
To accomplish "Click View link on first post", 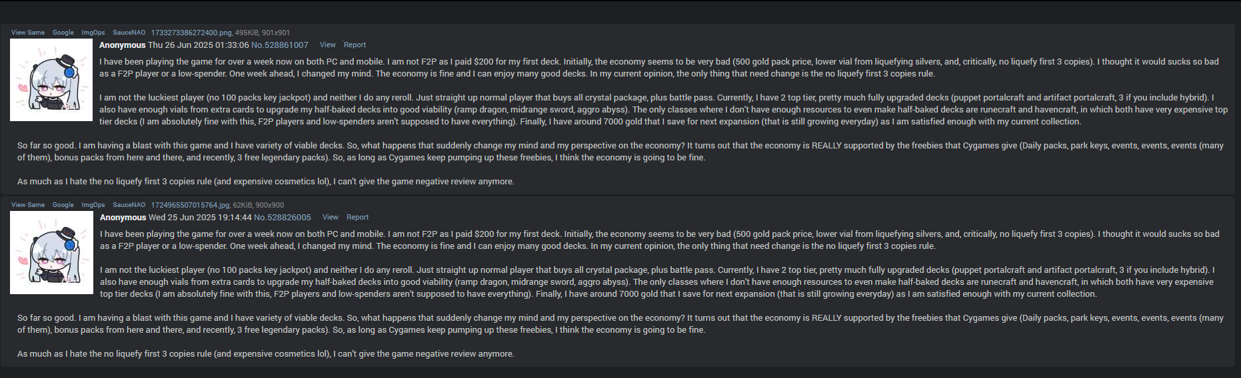I will click(328, 45).
